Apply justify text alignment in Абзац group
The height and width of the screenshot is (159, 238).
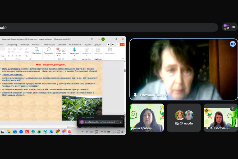(20, 56)
